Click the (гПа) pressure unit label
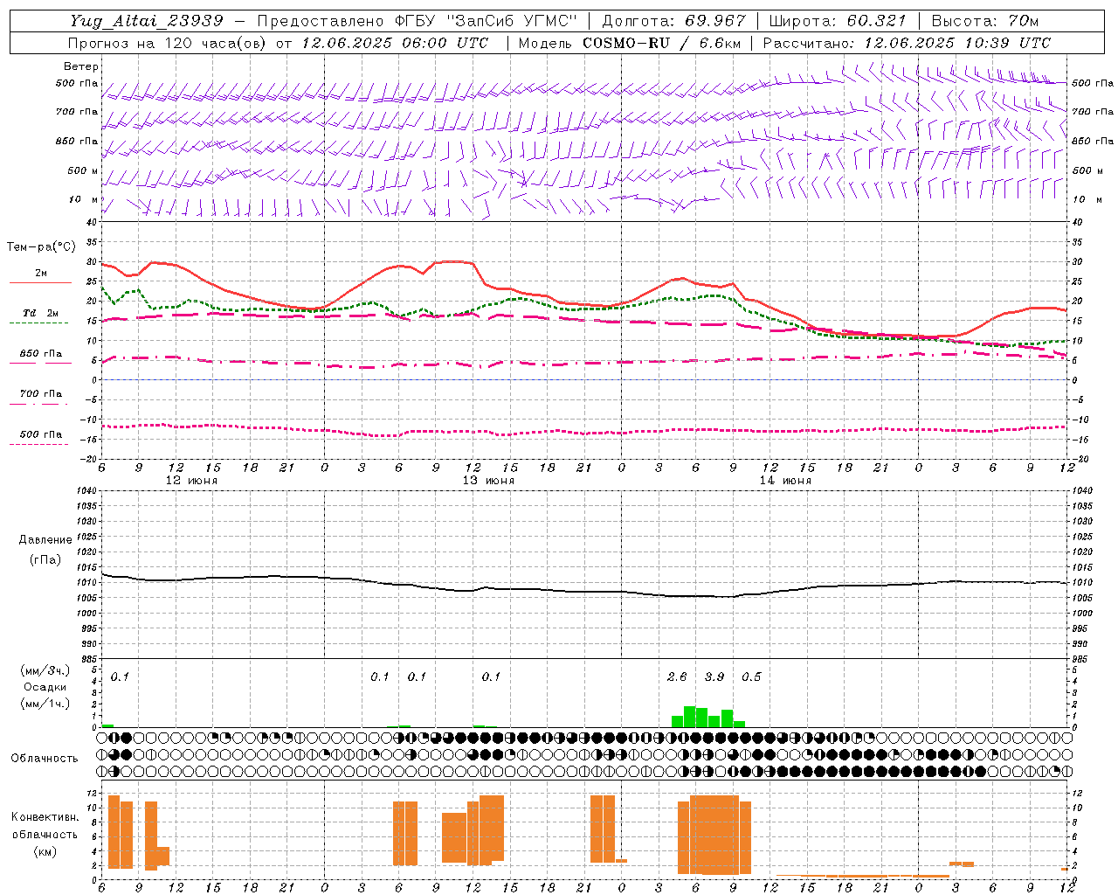 [45, 559]
